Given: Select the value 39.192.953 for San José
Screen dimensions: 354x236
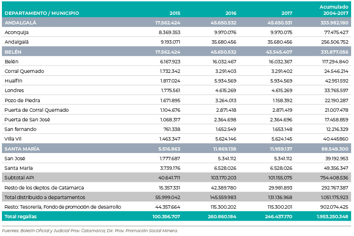Looking at the screenshot, I should click(337, 158).
